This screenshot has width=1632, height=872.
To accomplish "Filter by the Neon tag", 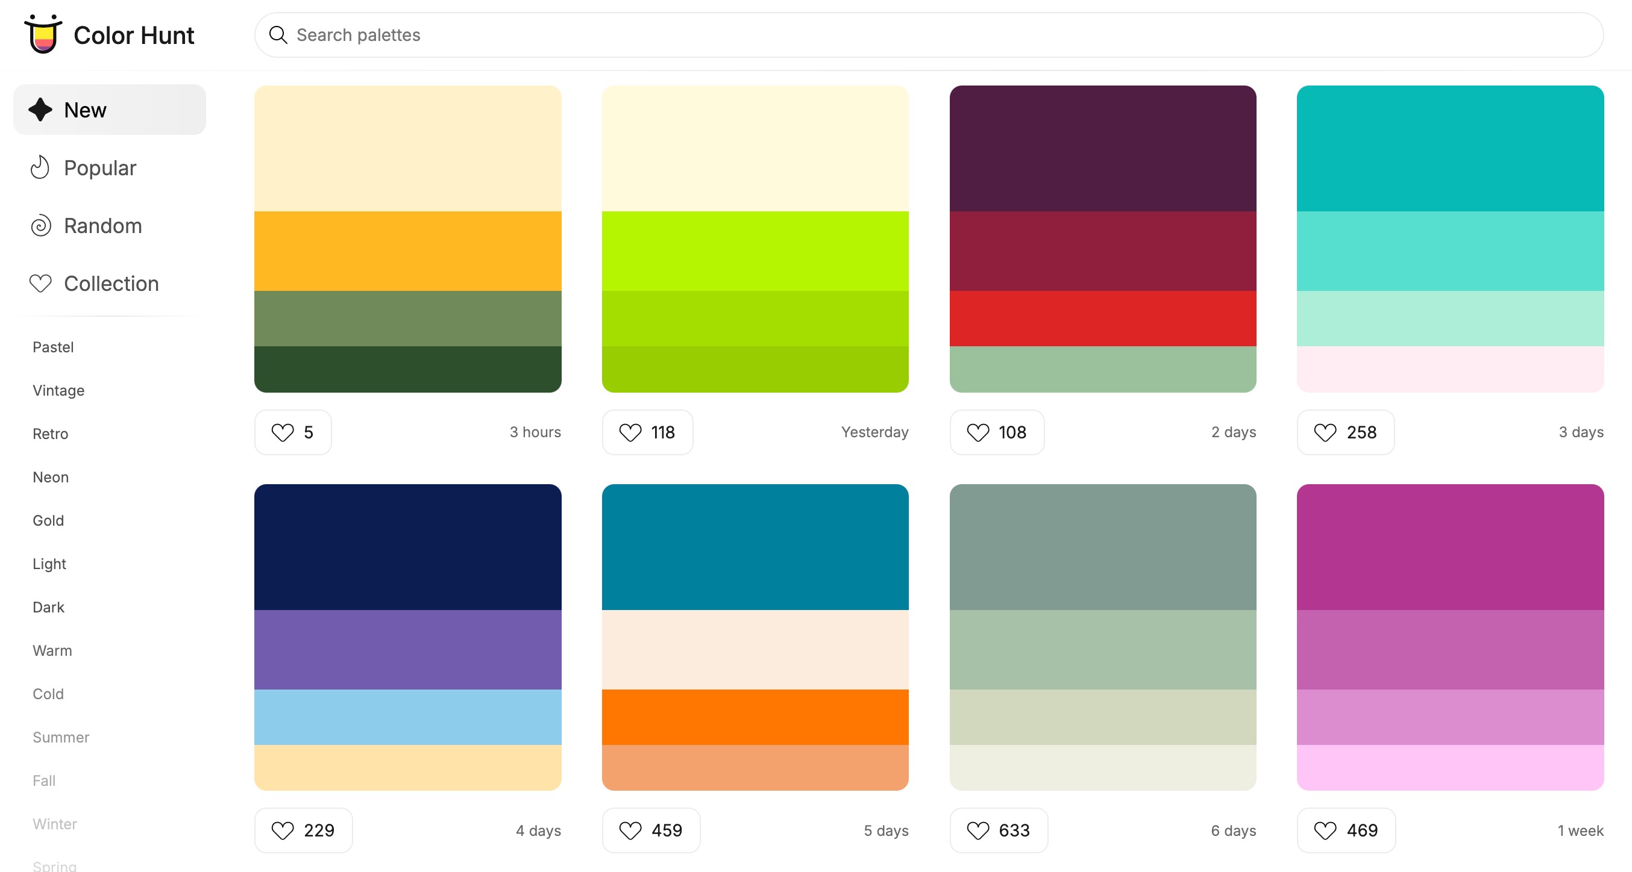I will [x=51, y=477].
